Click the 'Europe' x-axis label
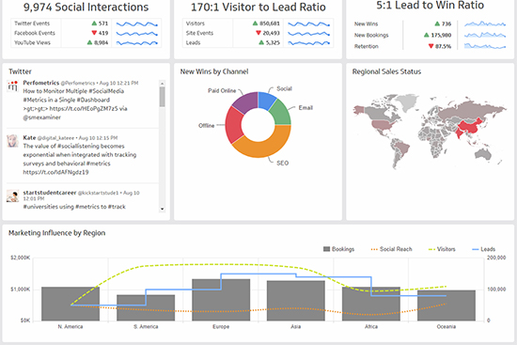The width and height of the screenshot is (517, 345). point(221,326)
